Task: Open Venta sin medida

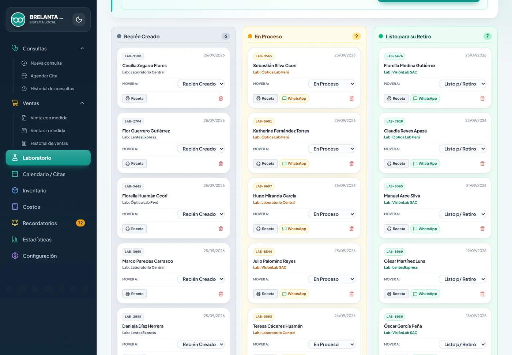Action: (48, 131)
